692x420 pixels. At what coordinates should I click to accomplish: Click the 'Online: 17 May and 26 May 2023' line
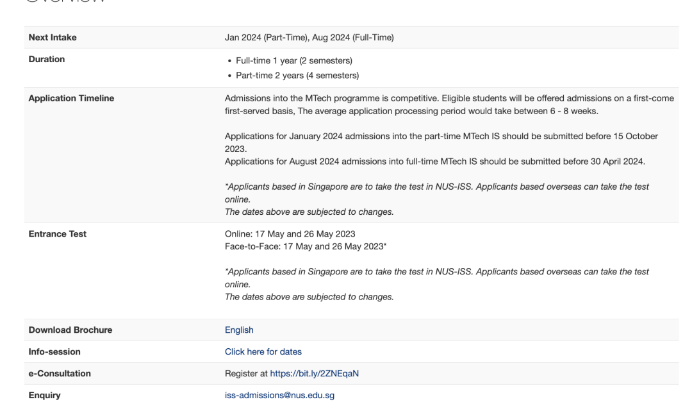point(290,234)
